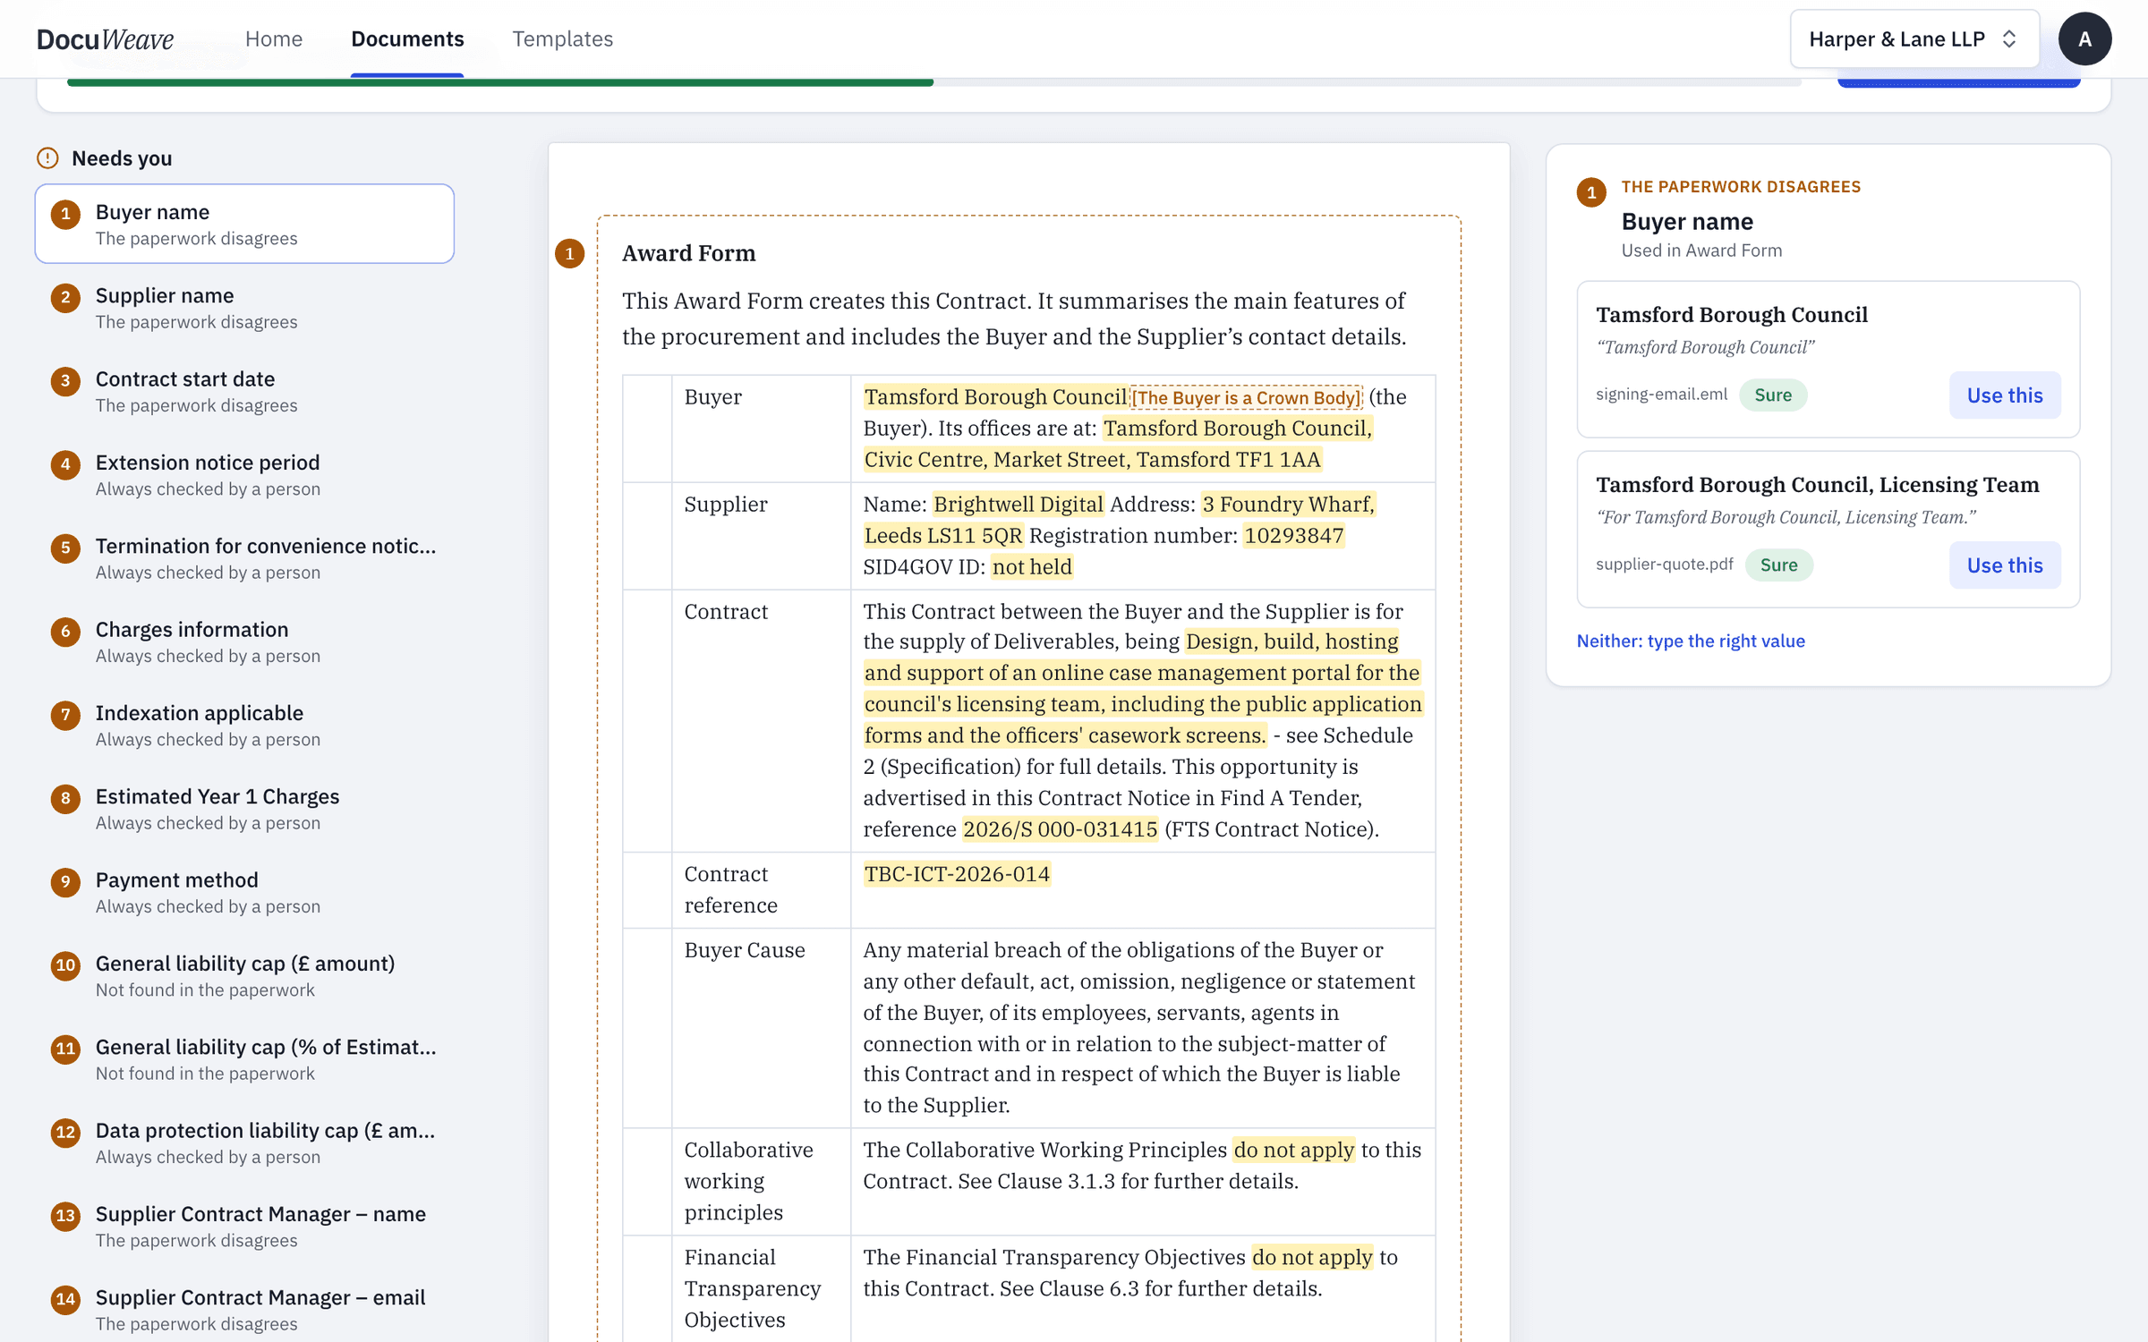Viewport: 2148px width, 1342px height.
Task: Select Contract start date issue
Action: tap(244, 391)
